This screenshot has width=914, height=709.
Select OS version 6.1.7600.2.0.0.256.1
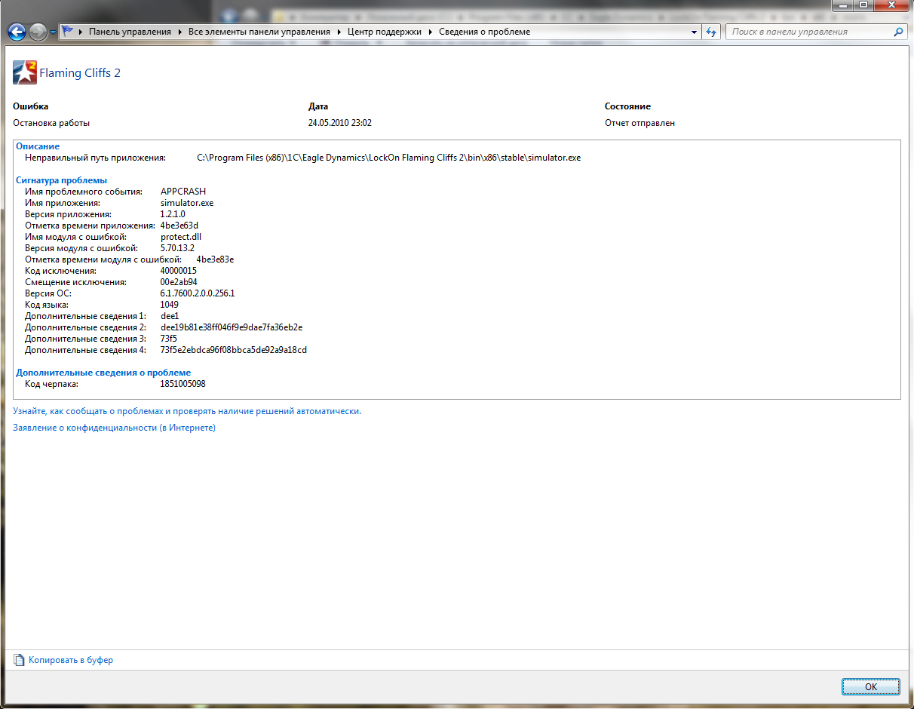click(x=198, y=293)
